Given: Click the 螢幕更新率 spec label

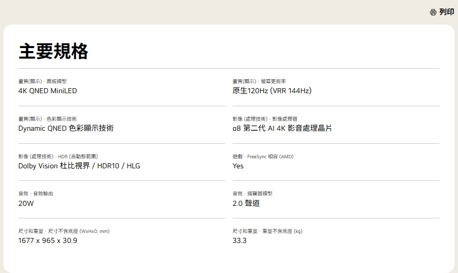Looking at the screenshot, I should [x=273, y=81].
